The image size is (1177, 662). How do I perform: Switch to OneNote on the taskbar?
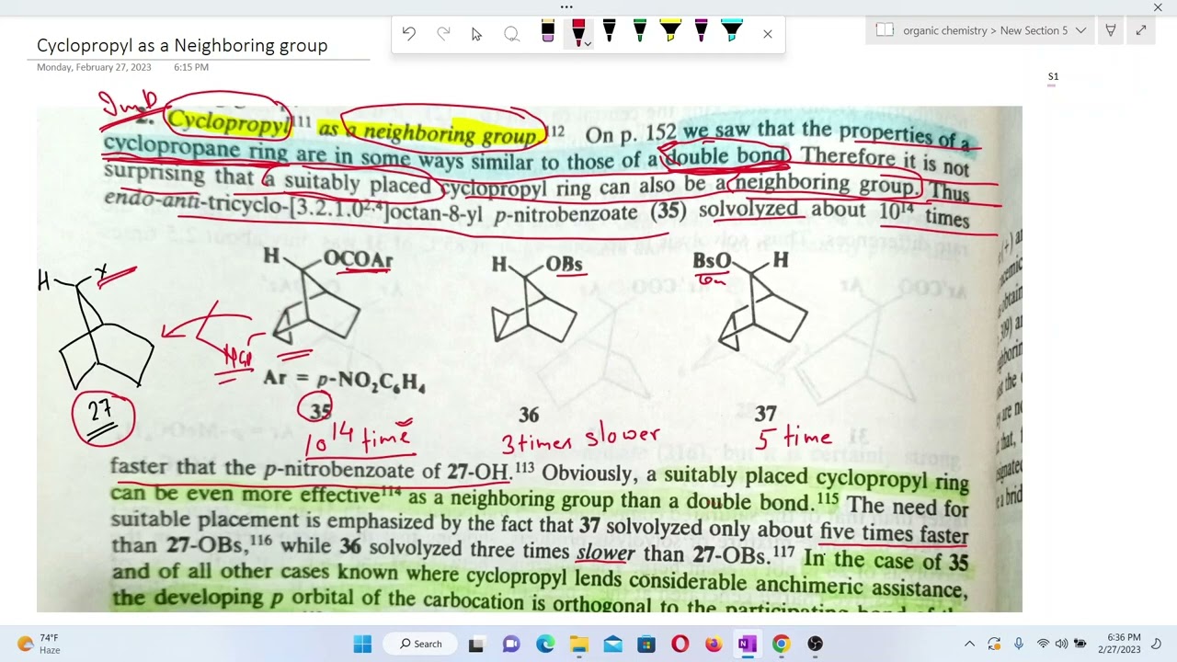(x=747, y=644)
